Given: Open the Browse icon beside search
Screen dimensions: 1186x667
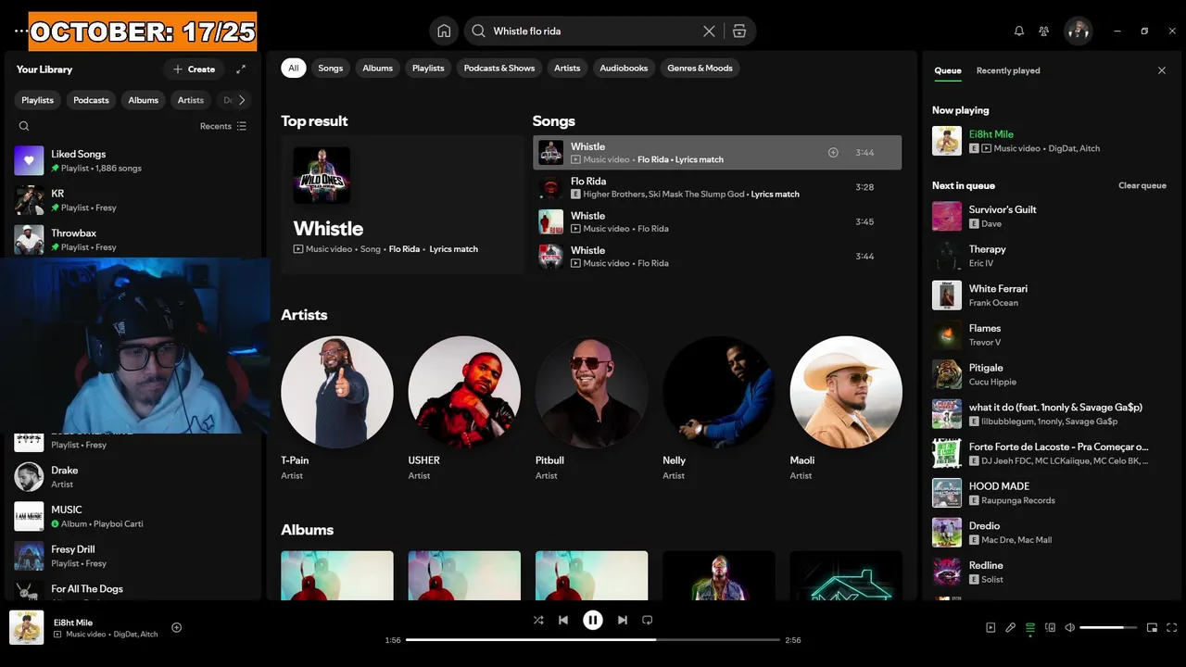Looking at the screenshot, I should click(x=738, y=31).
